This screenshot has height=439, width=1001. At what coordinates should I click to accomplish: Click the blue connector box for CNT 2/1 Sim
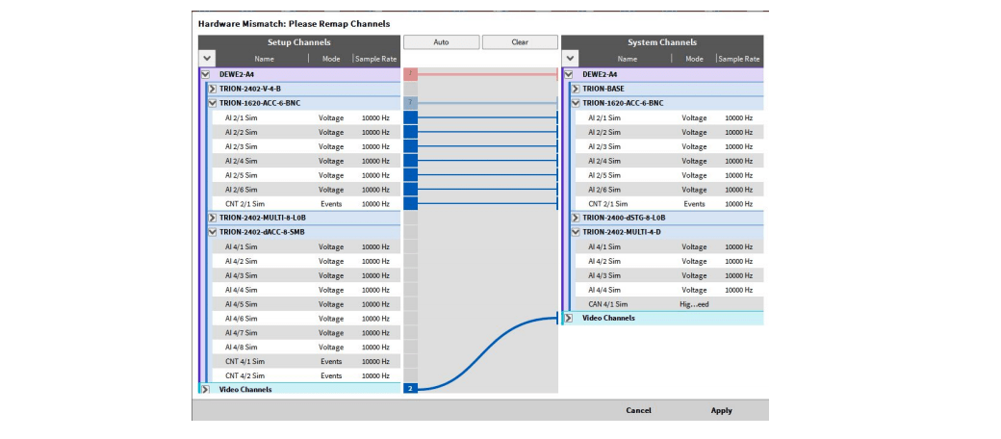[410, 203]
